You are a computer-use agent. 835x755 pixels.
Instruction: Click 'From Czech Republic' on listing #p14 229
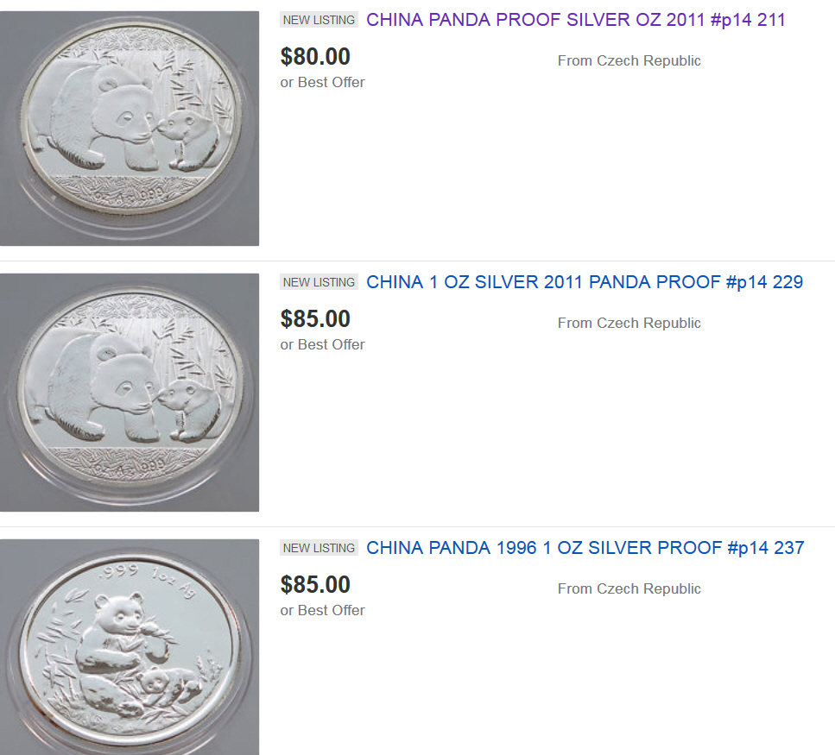(629, 323)
